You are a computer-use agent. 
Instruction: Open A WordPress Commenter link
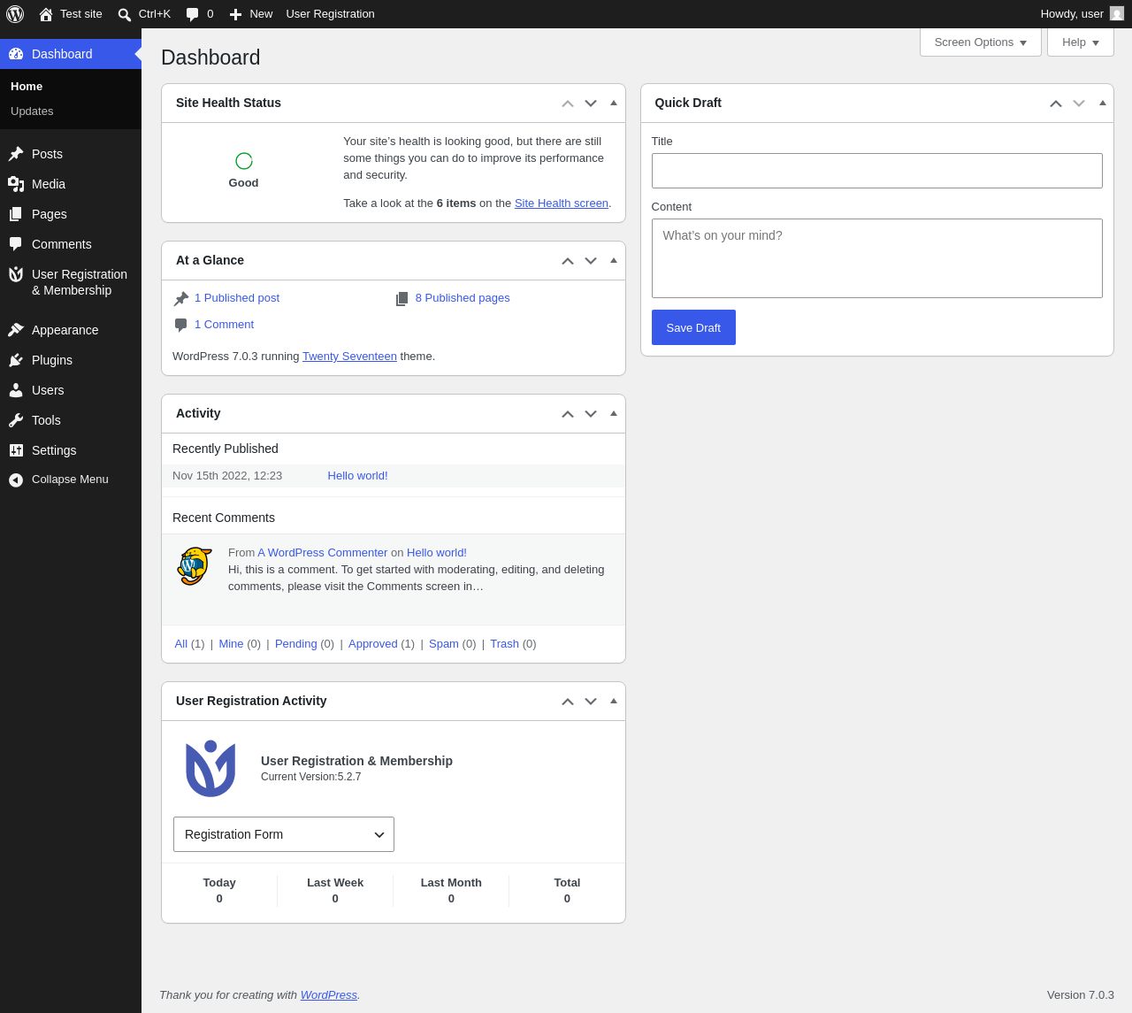pos(323,553)
